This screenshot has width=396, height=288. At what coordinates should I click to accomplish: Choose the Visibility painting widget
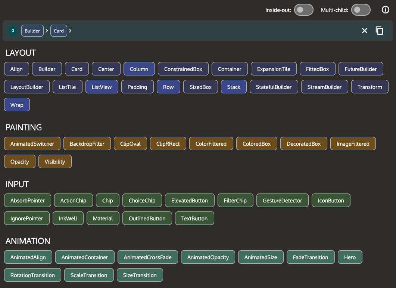tap(55, 162)
